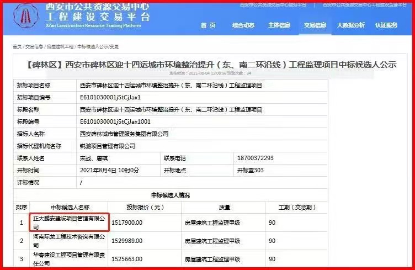Click the bid price 1517900.00 cell
The height and width of the screenshot is (270, 415).
[x=127, y=223]
